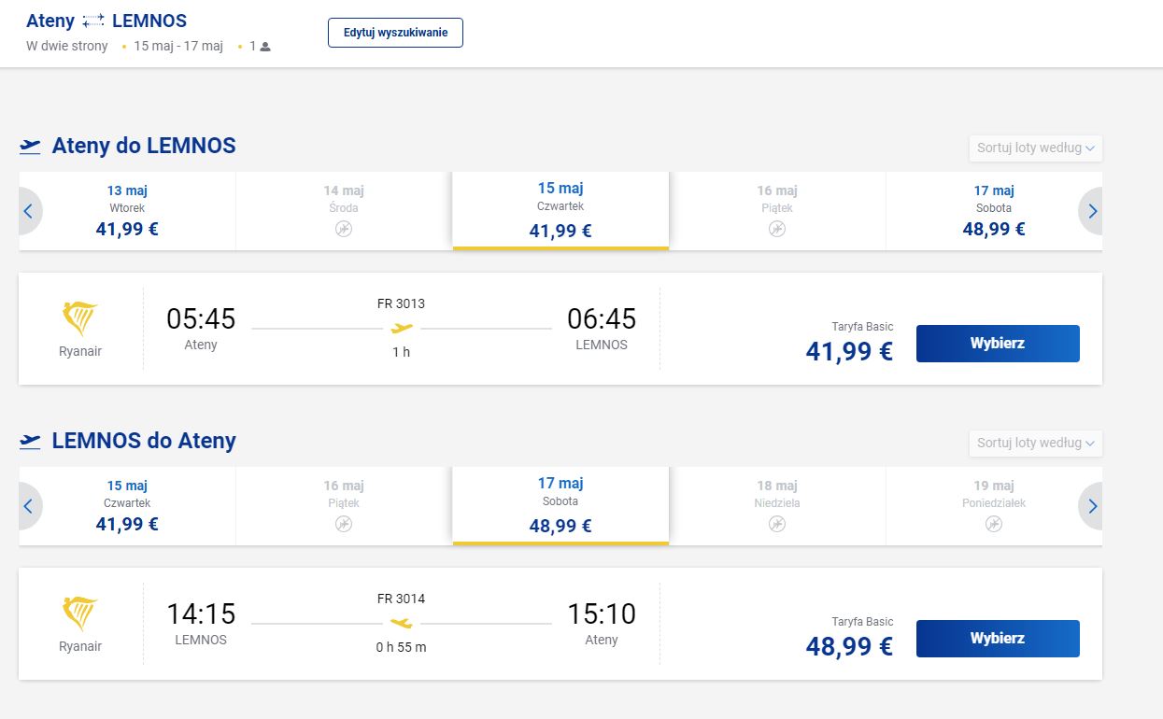Select 15 maj Czwartek outbound date tab
Image resolution: width=1163 pixels, height=719 pixels.
[560, 211]
